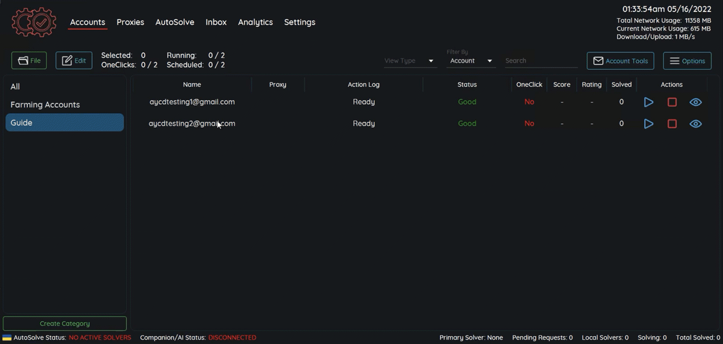
Task: Open the Filter By Account dropdown
Action: 471,61
